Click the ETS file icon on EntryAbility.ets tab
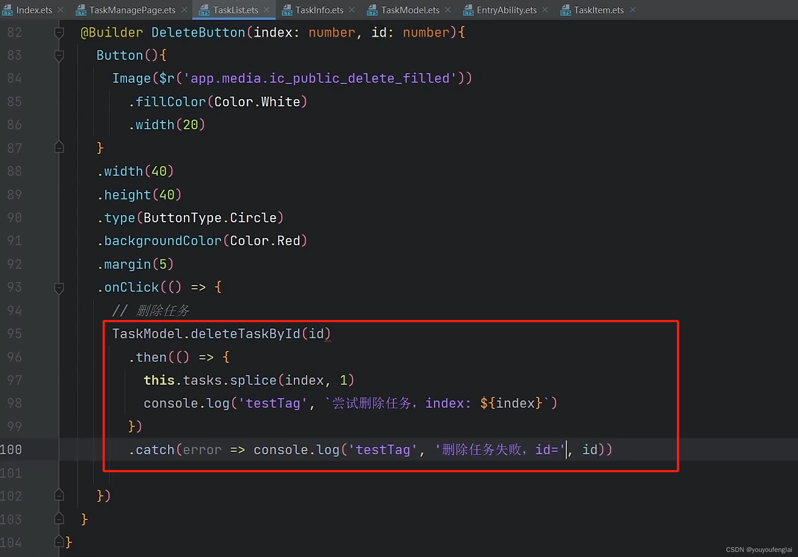Image resolution: width=798 pixels, height=557 pixels. click(468, 10)
